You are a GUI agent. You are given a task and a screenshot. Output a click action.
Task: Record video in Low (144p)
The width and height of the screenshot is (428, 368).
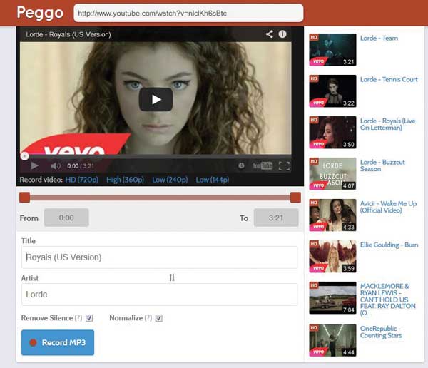tap(213, 180)
